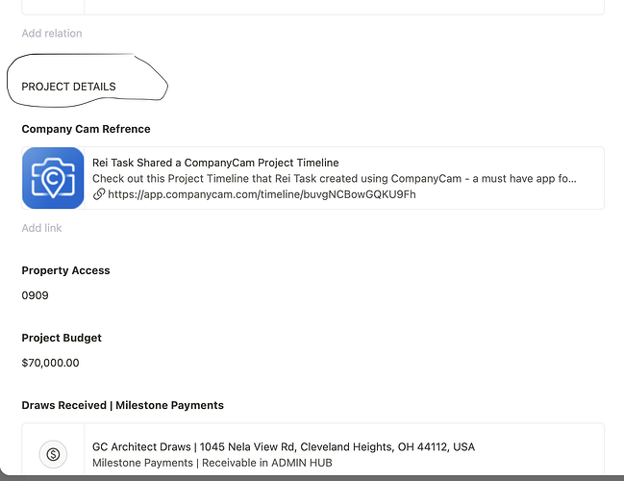Click the Check out this Project Timeline description
The image size is (624, 481).
pyautogui.click(x=335, y=178)
